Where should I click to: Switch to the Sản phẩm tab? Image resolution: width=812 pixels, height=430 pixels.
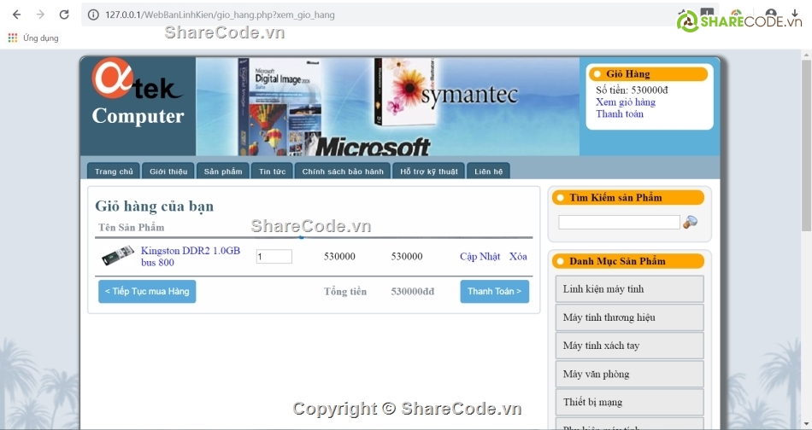point(223,171)
